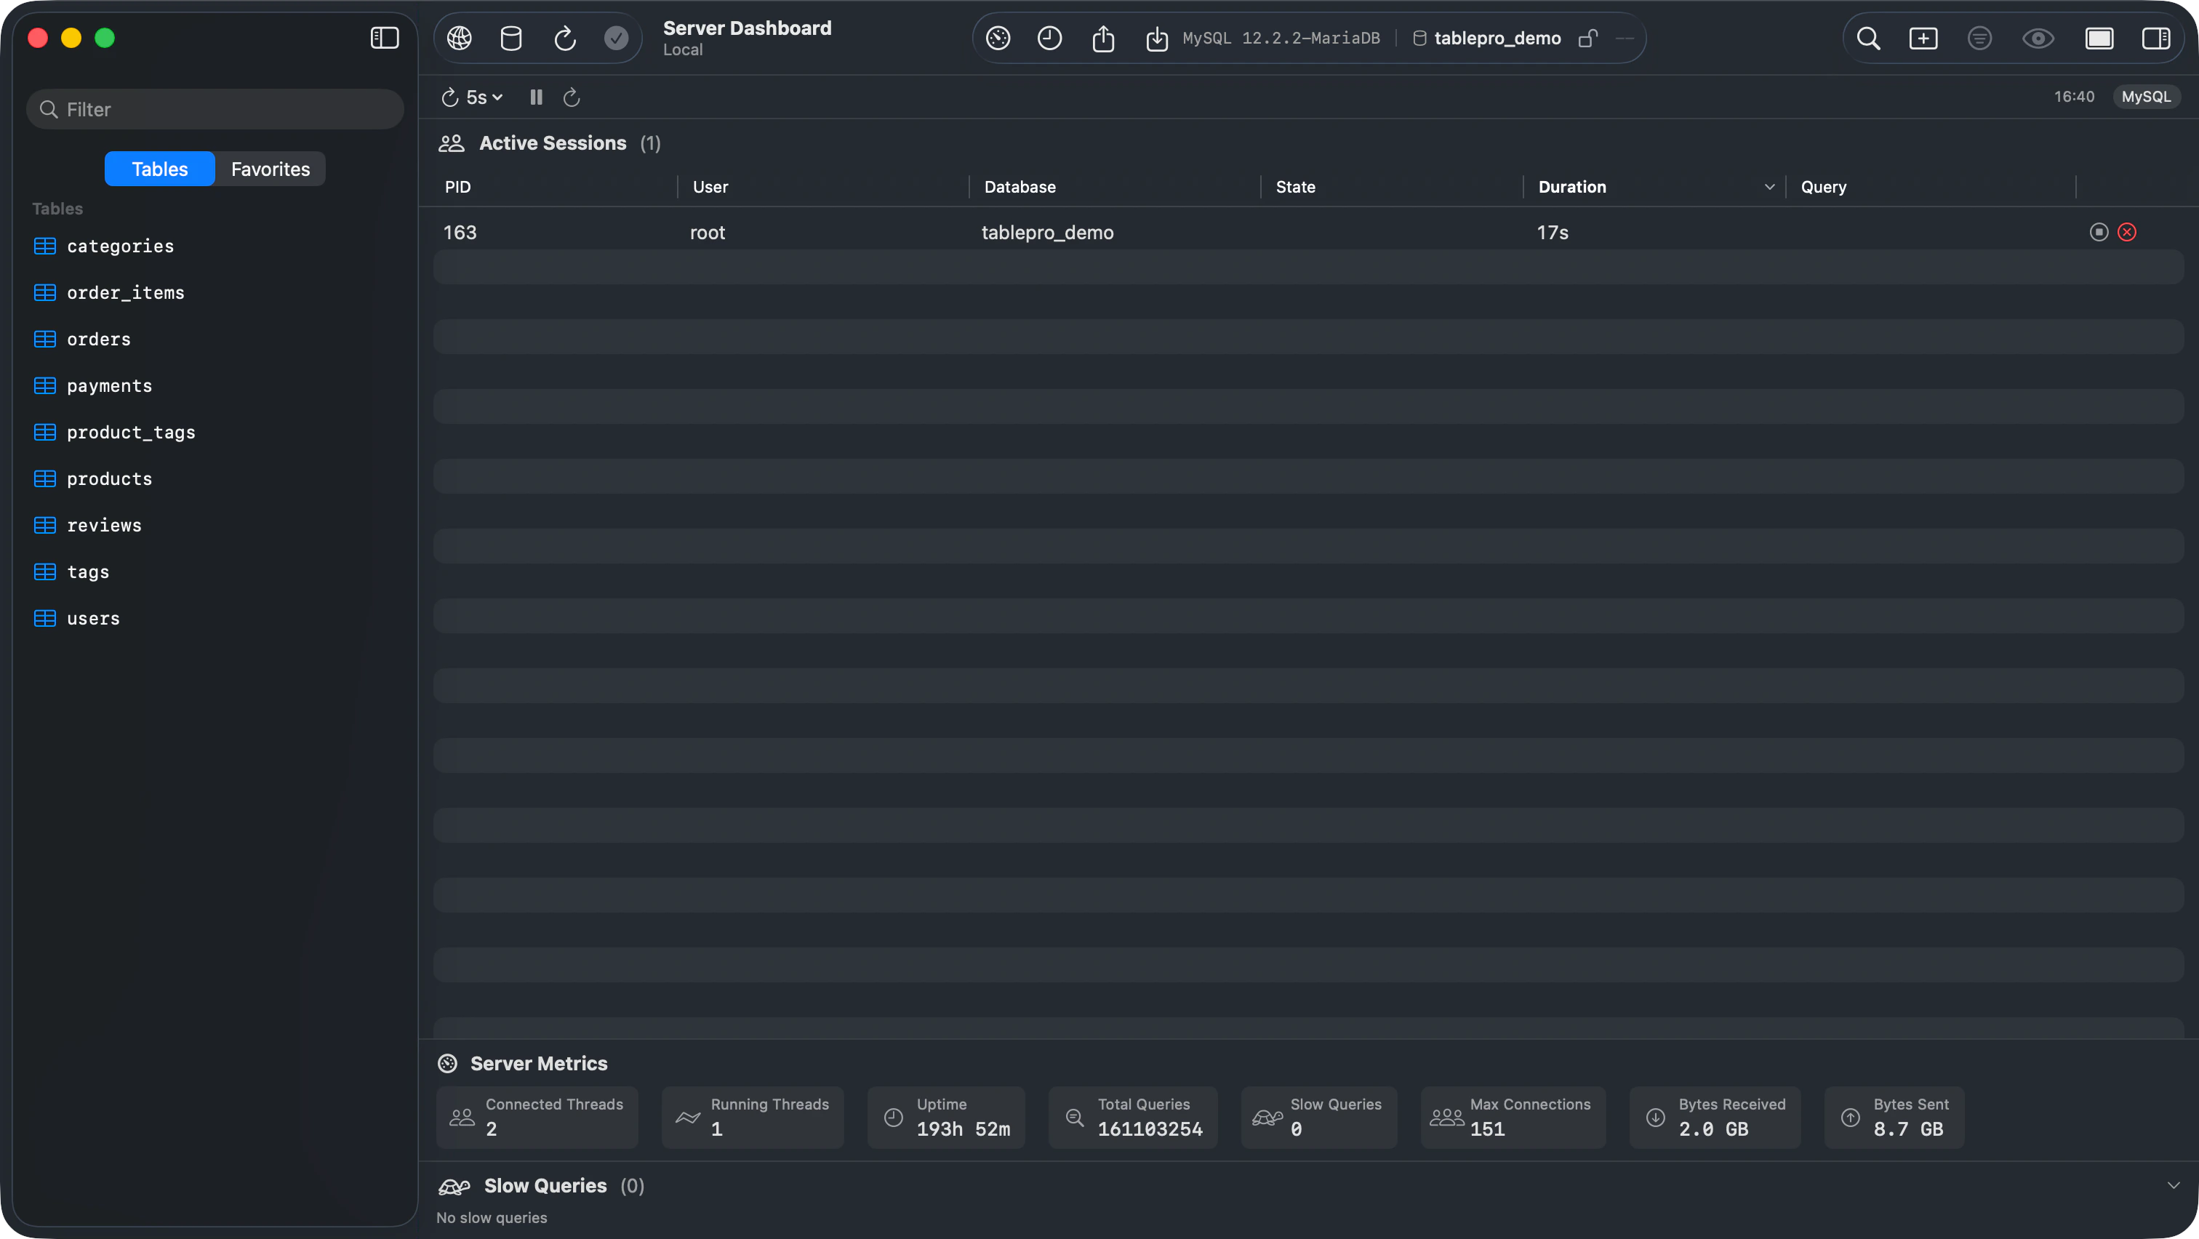Open search with the magnifier icon
Image resolution: width=2199 pixels, height=1239 pixels.
(1869, 38)
